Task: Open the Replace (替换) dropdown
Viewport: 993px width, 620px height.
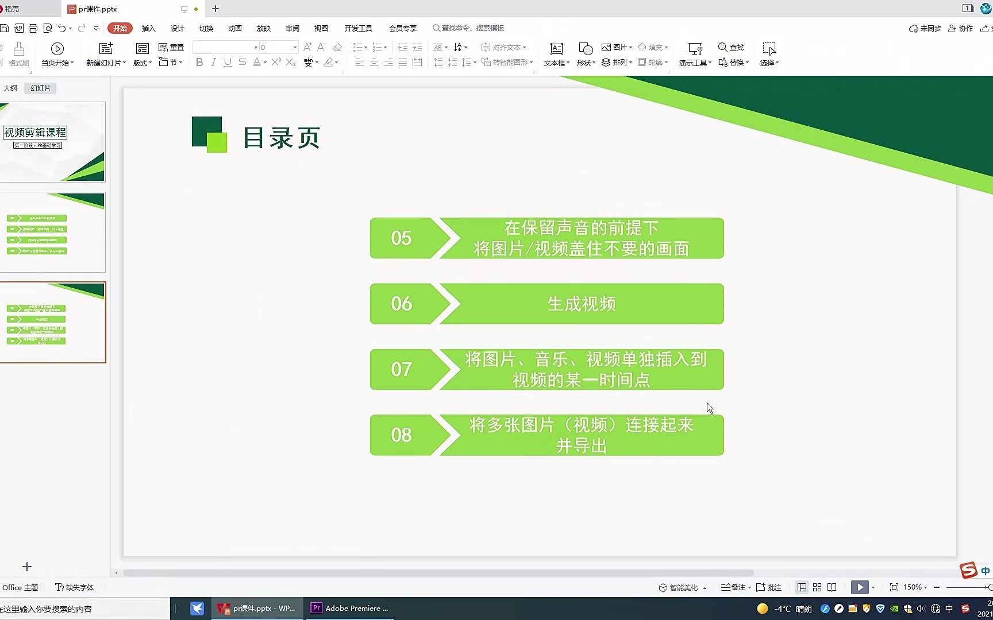Action: (734, 62)
